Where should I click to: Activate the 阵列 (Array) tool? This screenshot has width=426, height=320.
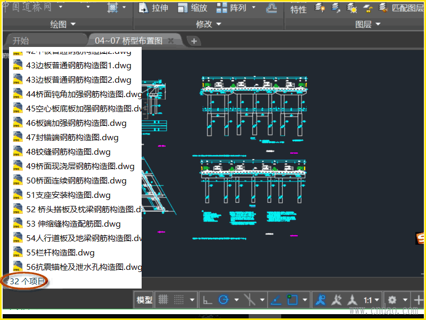click(231, 8)
